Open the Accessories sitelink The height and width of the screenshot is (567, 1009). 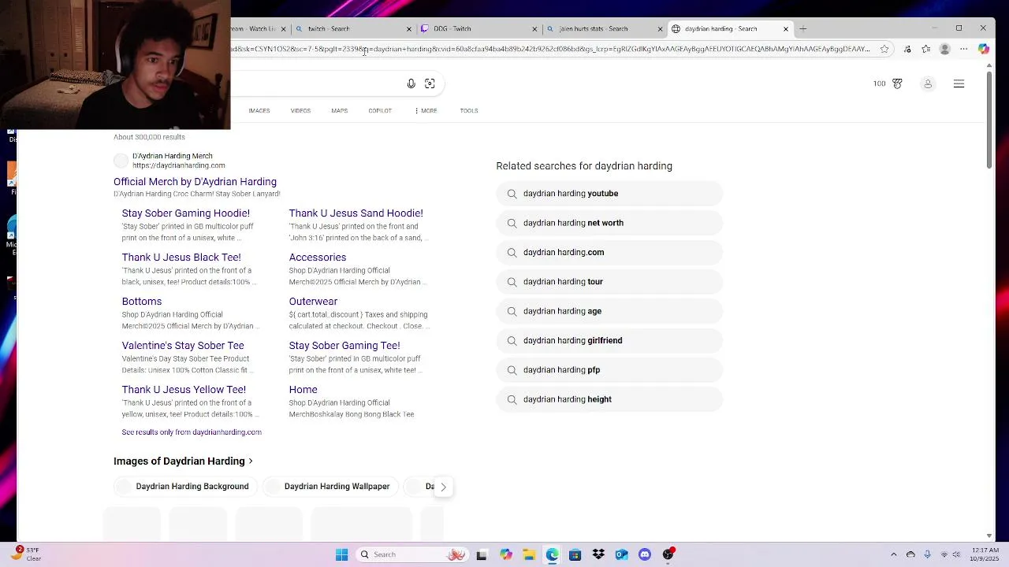pos(317,258)
